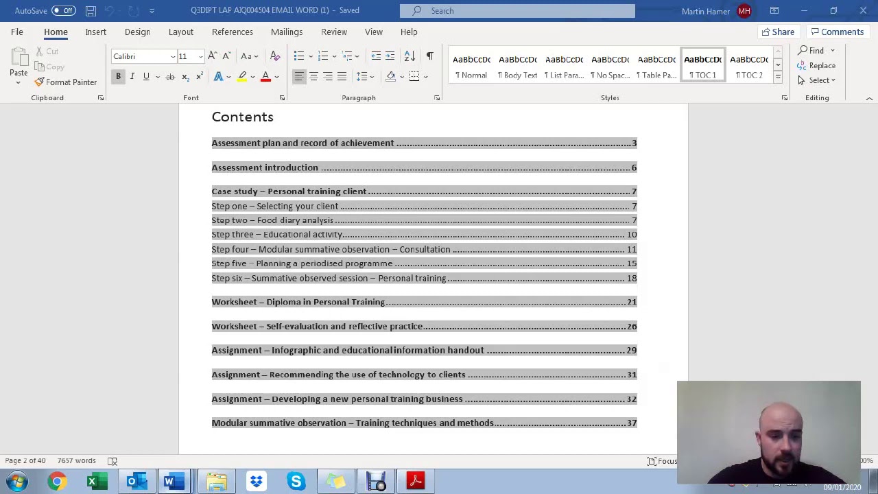The width and height of the screenshot is (878, 494).
Task: Decrease the paragraph indent
Action: (376, 56)
